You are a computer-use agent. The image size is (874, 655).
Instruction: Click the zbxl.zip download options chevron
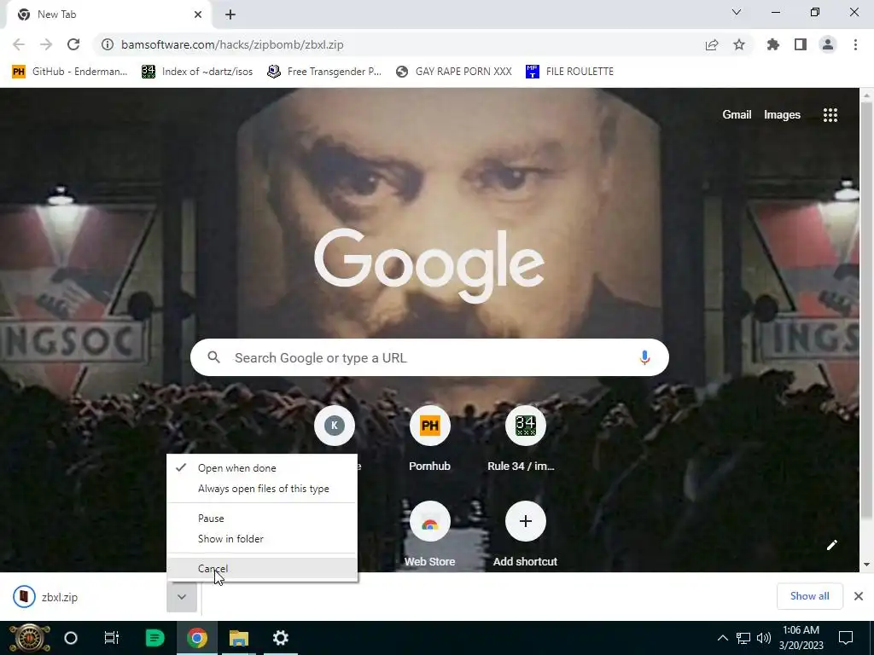[x=182, y=597]
